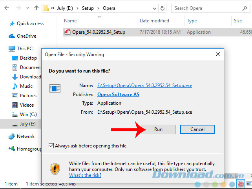Click the search magnifier icon
Image resolution: width=252 pixels, height=189 pixels.
[x=245, y=8]
